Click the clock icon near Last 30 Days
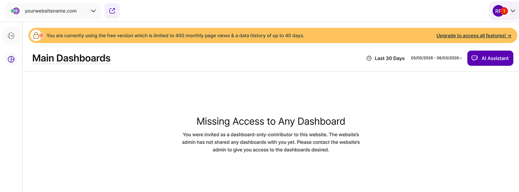Screen dimensions: 519x192 click(x=369, y=58)
